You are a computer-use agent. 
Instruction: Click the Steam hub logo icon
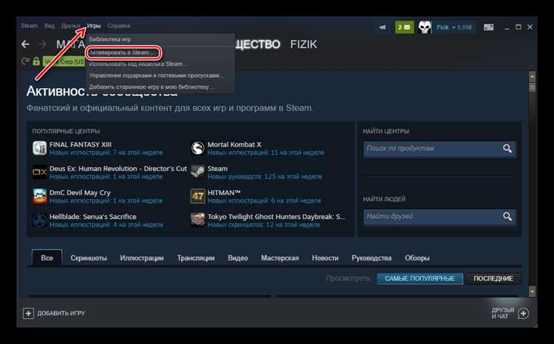tap(197, 172)
